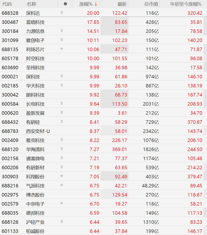
Task: Select the 柏诚股份 row
Action: (103, 231)
